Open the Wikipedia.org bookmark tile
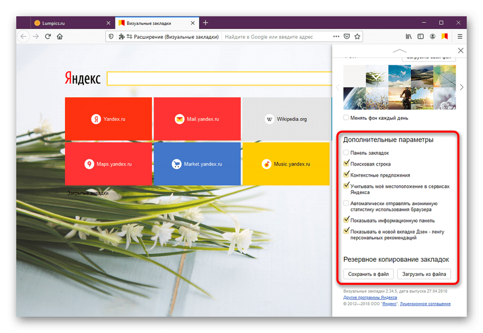 [286, 119]
